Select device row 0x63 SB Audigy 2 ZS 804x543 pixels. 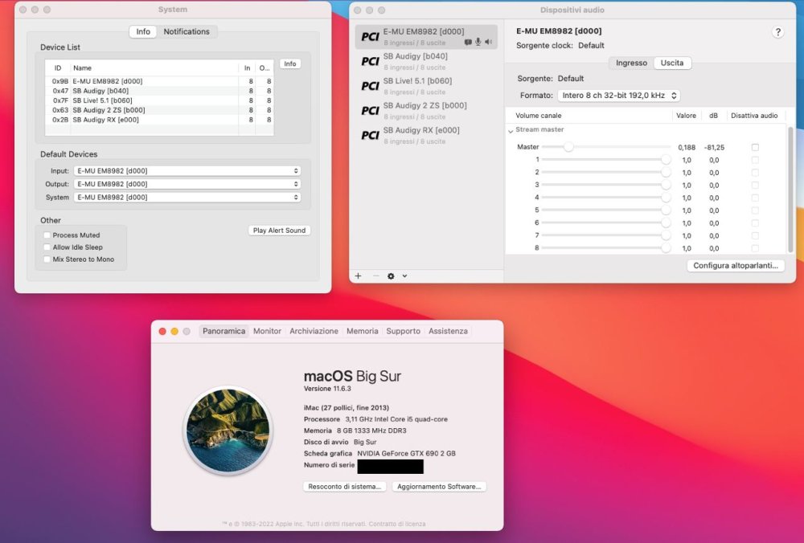[x=159, y=110]
